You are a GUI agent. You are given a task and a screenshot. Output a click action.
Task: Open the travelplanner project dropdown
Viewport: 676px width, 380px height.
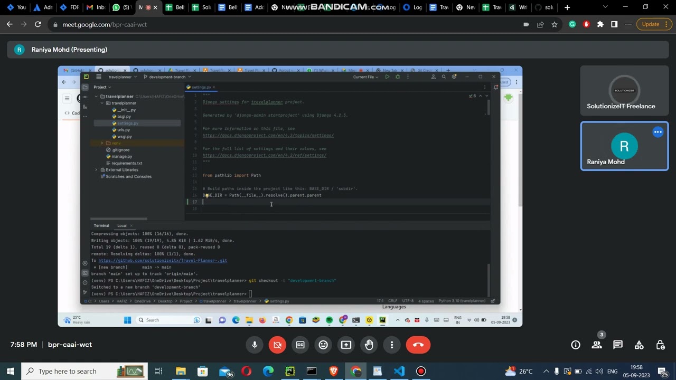(123, 77)
